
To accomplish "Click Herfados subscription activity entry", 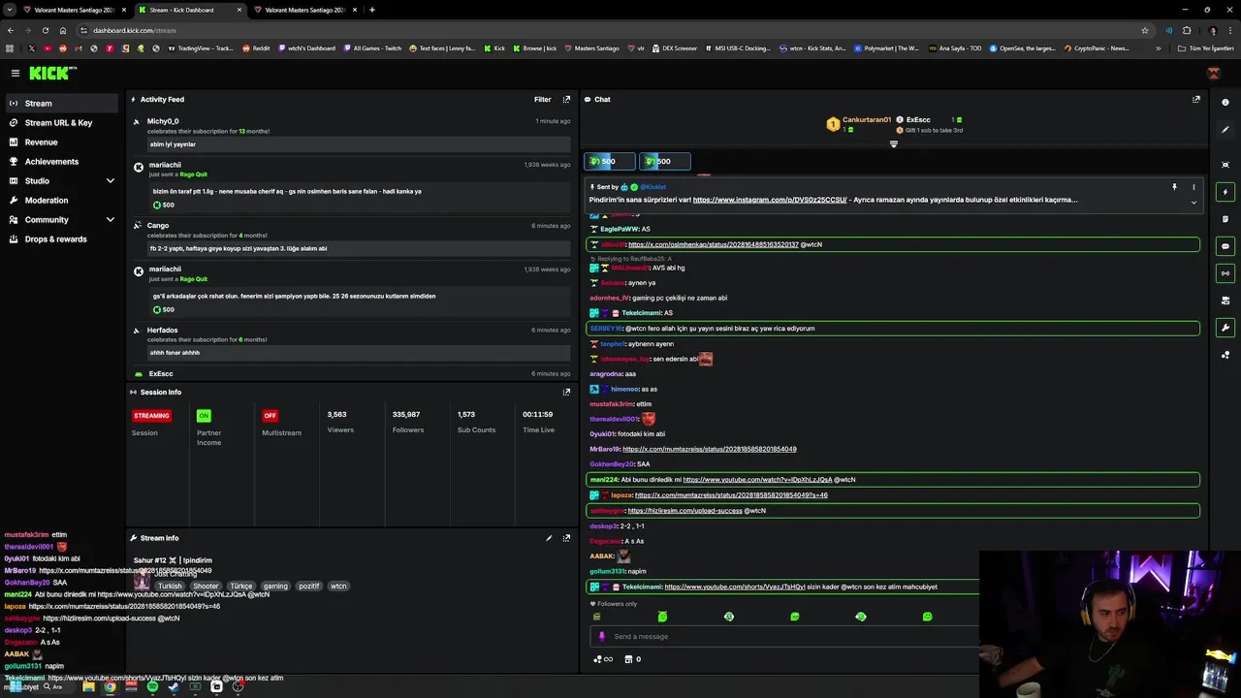I will [x=353, y=341].
